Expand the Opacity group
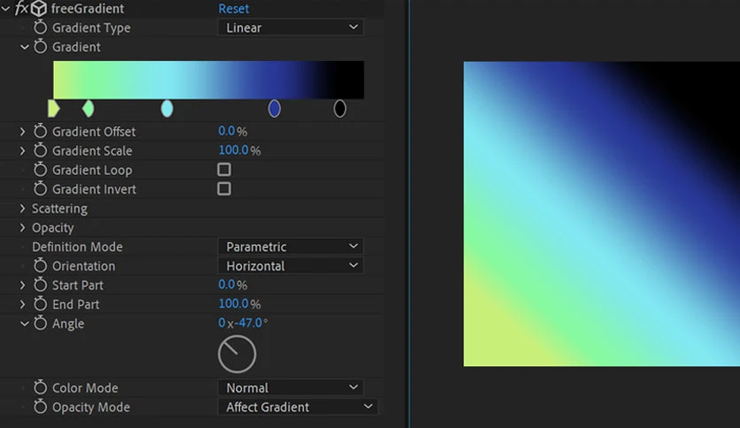This screenshot has height=428, width=740. coord(22,227)
